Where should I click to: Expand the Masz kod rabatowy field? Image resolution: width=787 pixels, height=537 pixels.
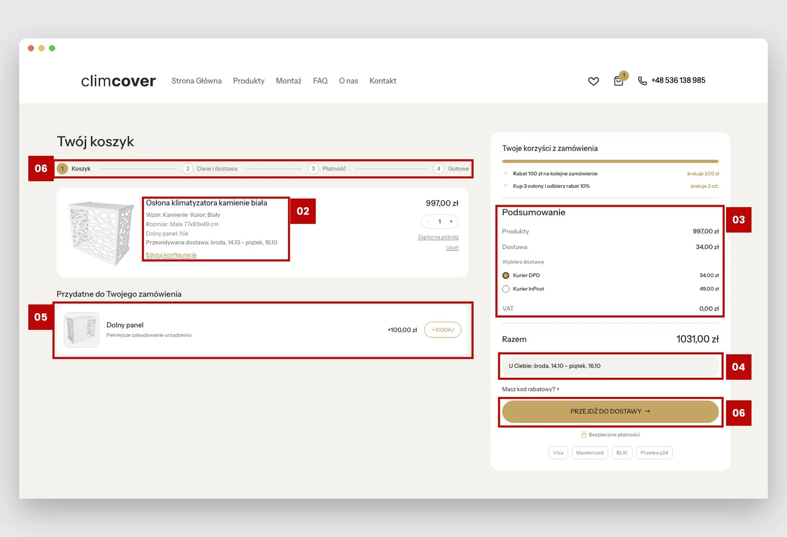pos(531,389)
